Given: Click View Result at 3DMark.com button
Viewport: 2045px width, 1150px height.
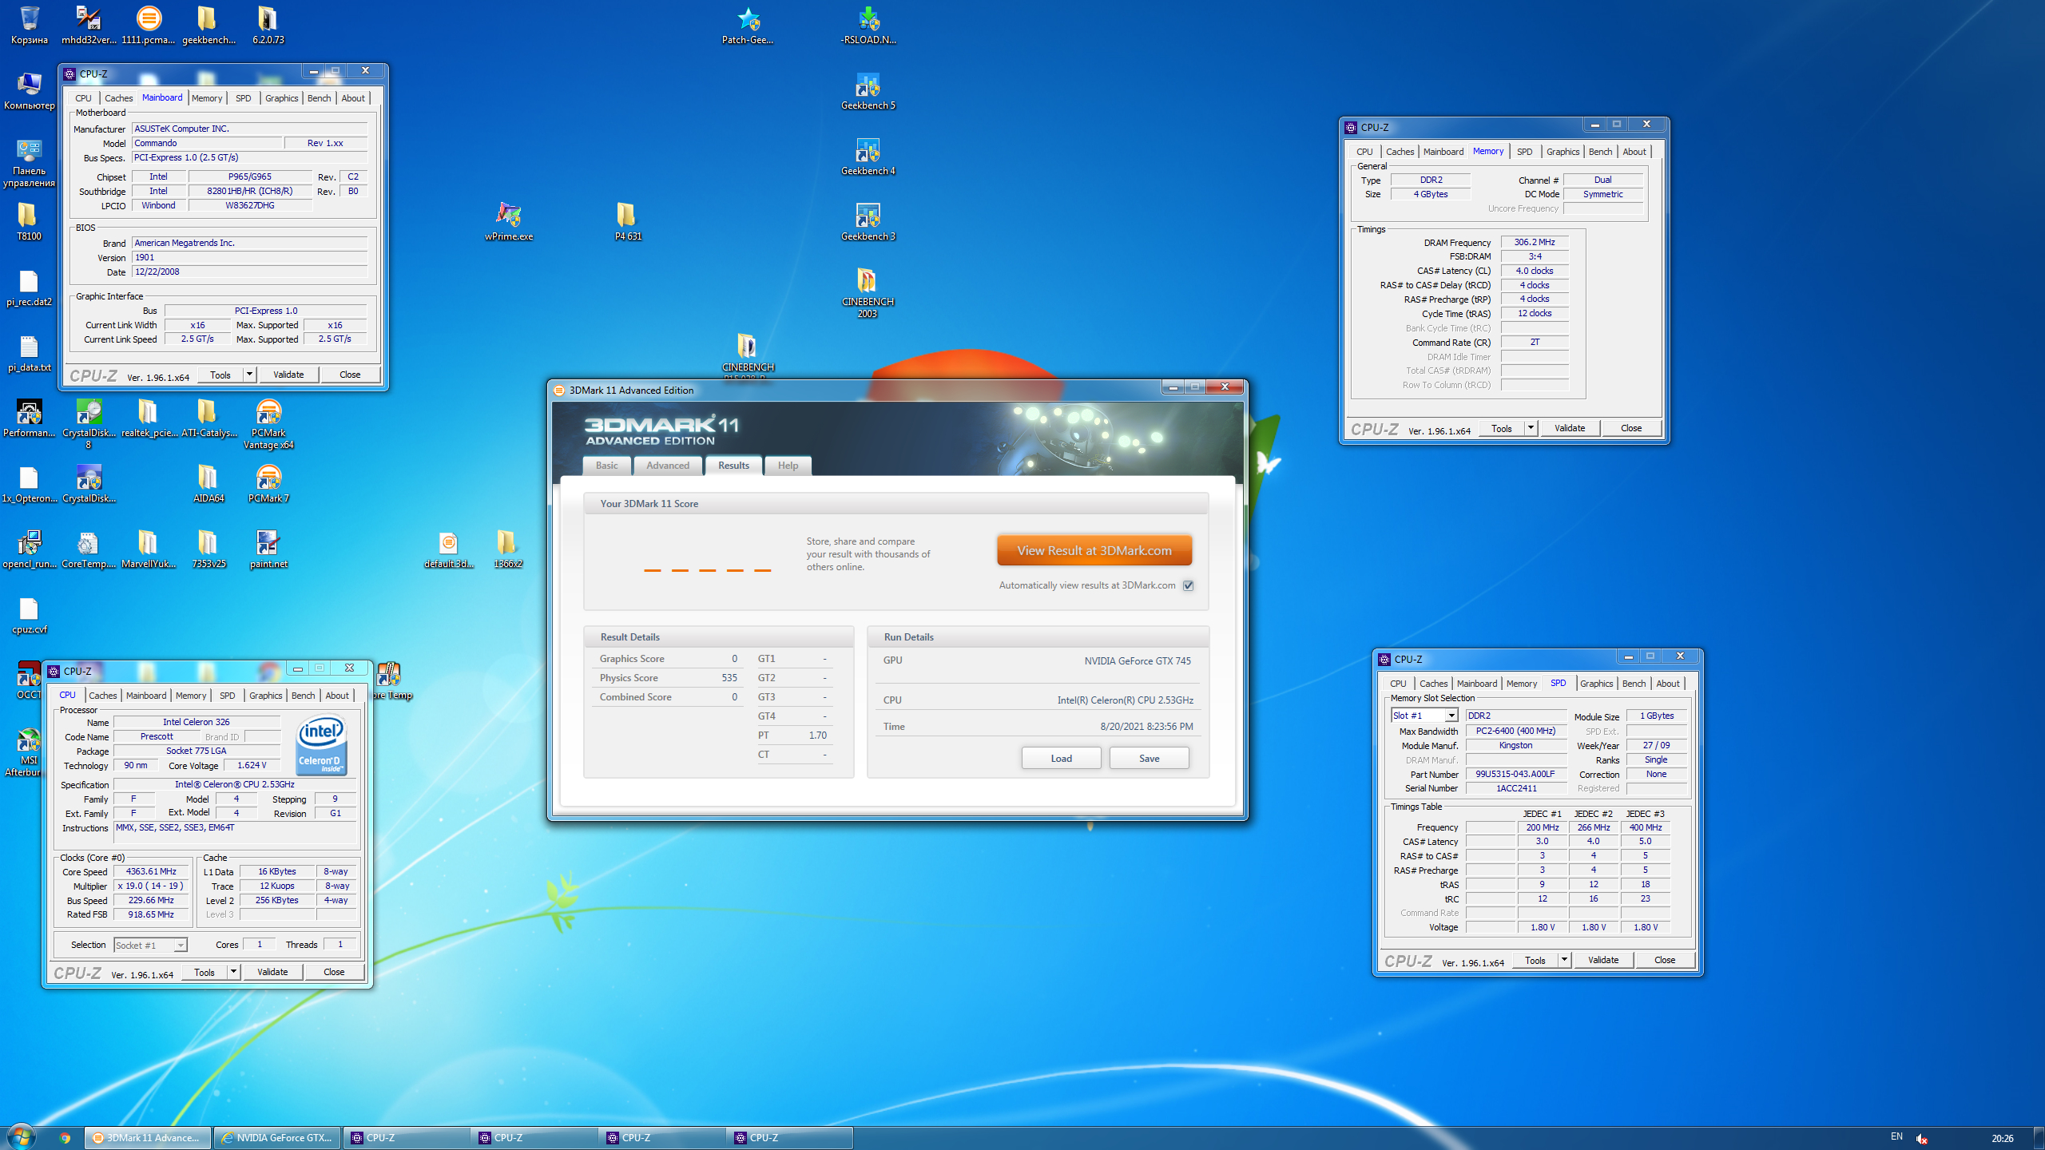Looking at the screenshot, I should click(x=1094, y=550).
